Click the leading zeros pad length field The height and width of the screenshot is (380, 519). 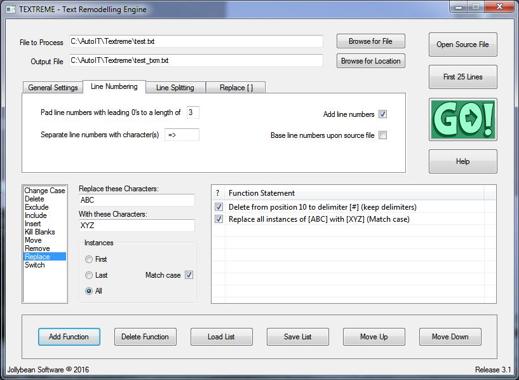pos(192,112)
